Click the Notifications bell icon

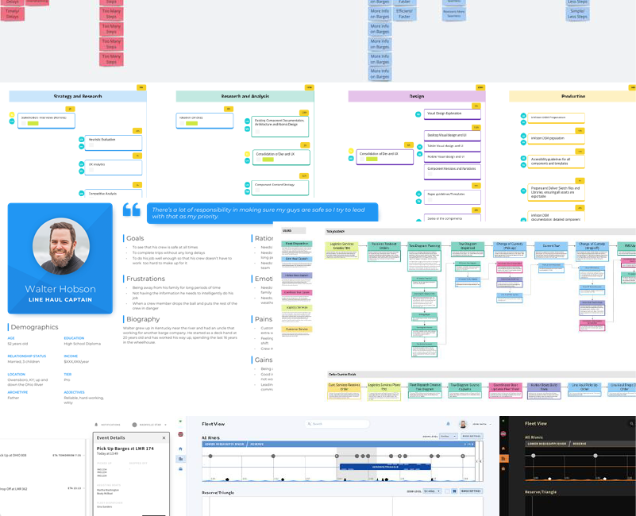(x=94, y=425)
